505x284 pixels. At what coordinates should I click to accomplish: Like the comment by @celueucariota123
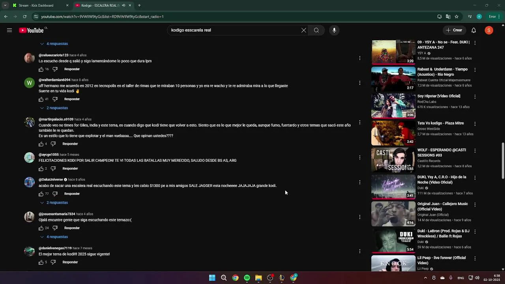[41, 69]
